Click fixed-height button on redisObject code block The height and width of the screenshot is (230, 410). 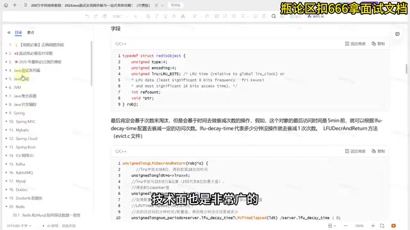[x=355, y=43]
